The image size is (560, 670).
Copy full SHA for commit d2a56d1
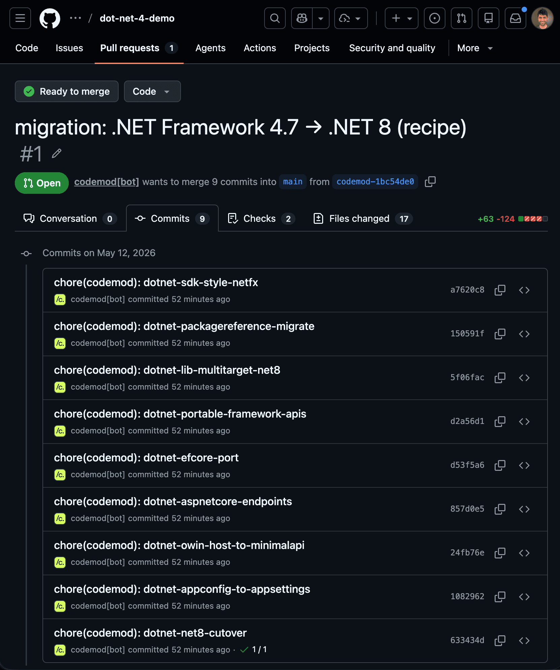coord(500,422)
